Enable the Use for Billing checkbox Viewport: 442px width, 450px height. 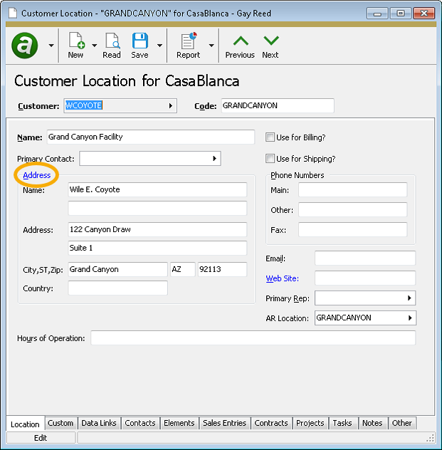click(270, 137)
